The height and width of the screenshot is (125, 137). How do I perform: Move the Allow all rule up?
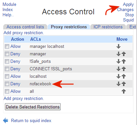[124, 91]
